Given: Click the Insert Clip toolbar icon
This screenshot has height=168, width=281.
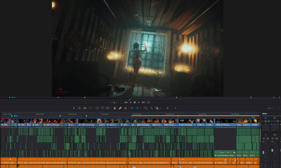Looking at the screenshot, I should [x=97, y=108].
